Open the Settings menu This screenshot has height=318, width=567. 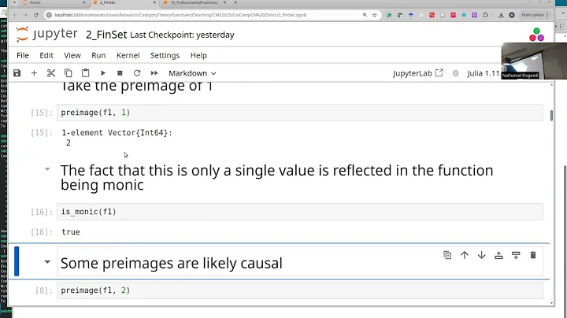[x=165, y=55]
